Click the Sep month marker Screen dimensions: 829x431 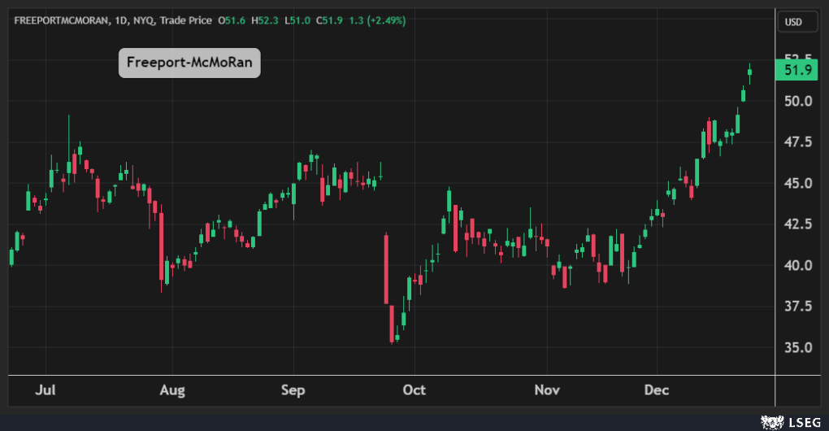tap(293, 390)
